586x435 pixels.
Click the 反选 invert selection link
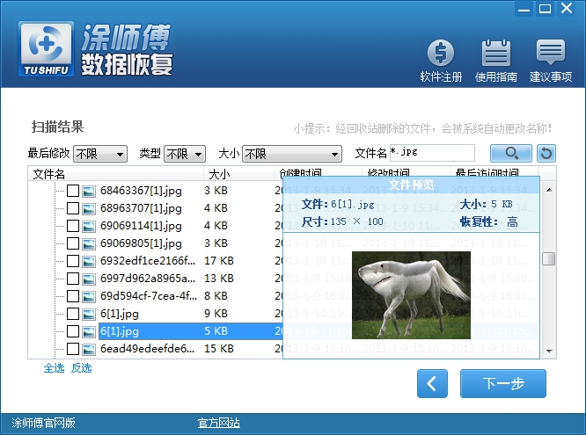pyautogui.click(x=82, y=368)
